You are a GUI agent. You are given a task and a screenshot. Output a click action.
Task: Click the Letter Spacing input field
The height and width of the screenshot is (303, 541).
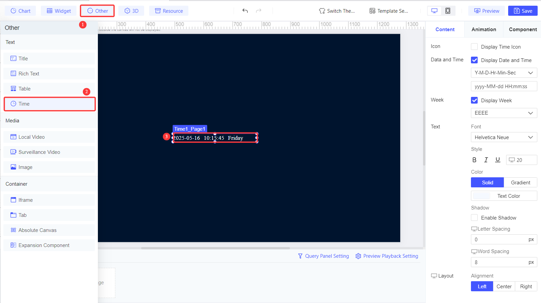point(504,239)
